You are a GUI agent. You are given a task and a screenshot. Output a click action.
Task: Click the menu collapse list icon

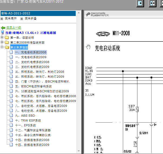(x=22, y=19)
